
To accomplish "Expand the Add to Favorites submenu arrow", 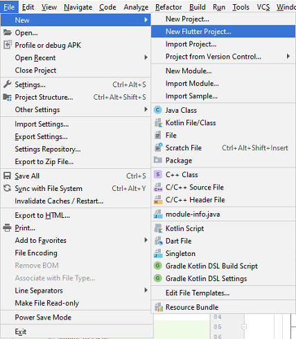I will [146, 240].
